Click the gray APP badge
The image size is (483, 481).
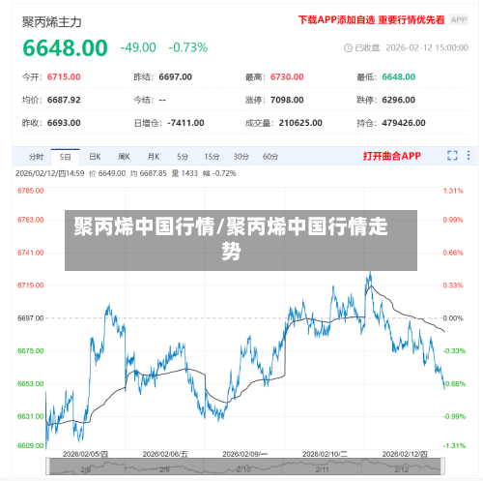459,20
